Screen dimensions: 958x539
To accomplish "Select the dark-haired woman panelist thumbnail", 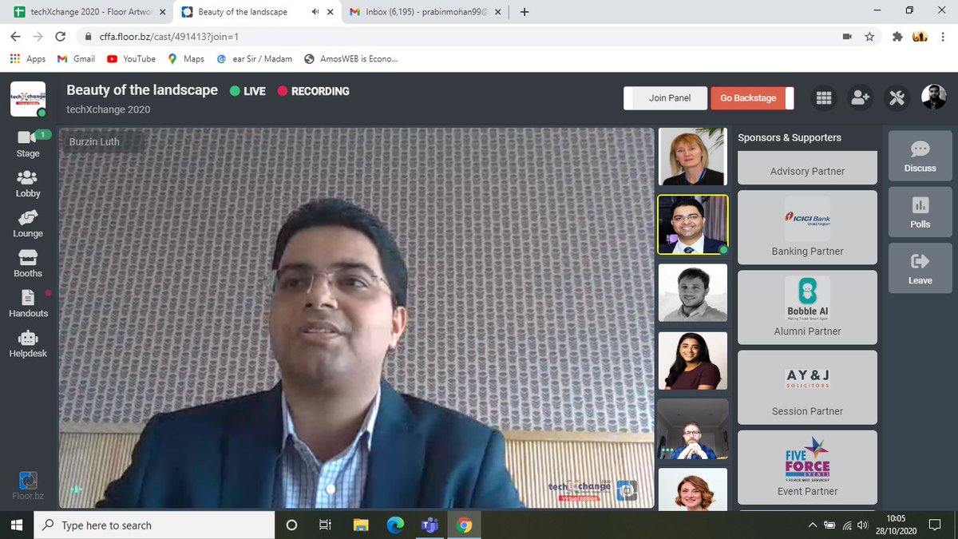I will click(x=692, y=361).
